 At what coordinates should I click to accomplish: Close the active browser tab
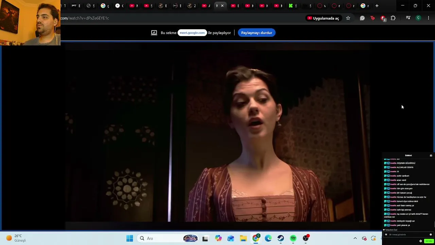222,6
